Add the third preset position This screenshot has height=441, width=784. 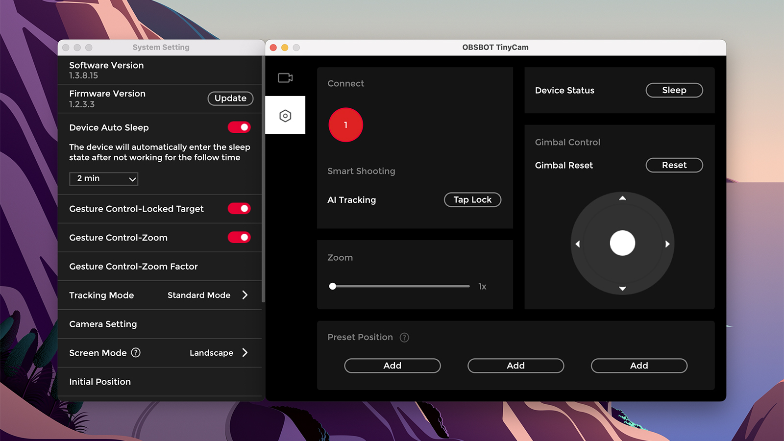(x=639, y=366)
